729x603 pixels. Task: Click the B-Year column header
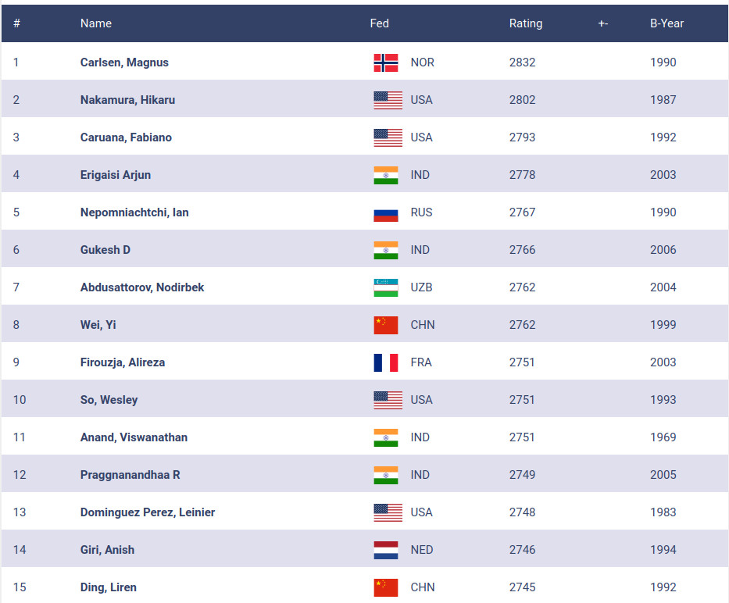(x=666, y=23)
